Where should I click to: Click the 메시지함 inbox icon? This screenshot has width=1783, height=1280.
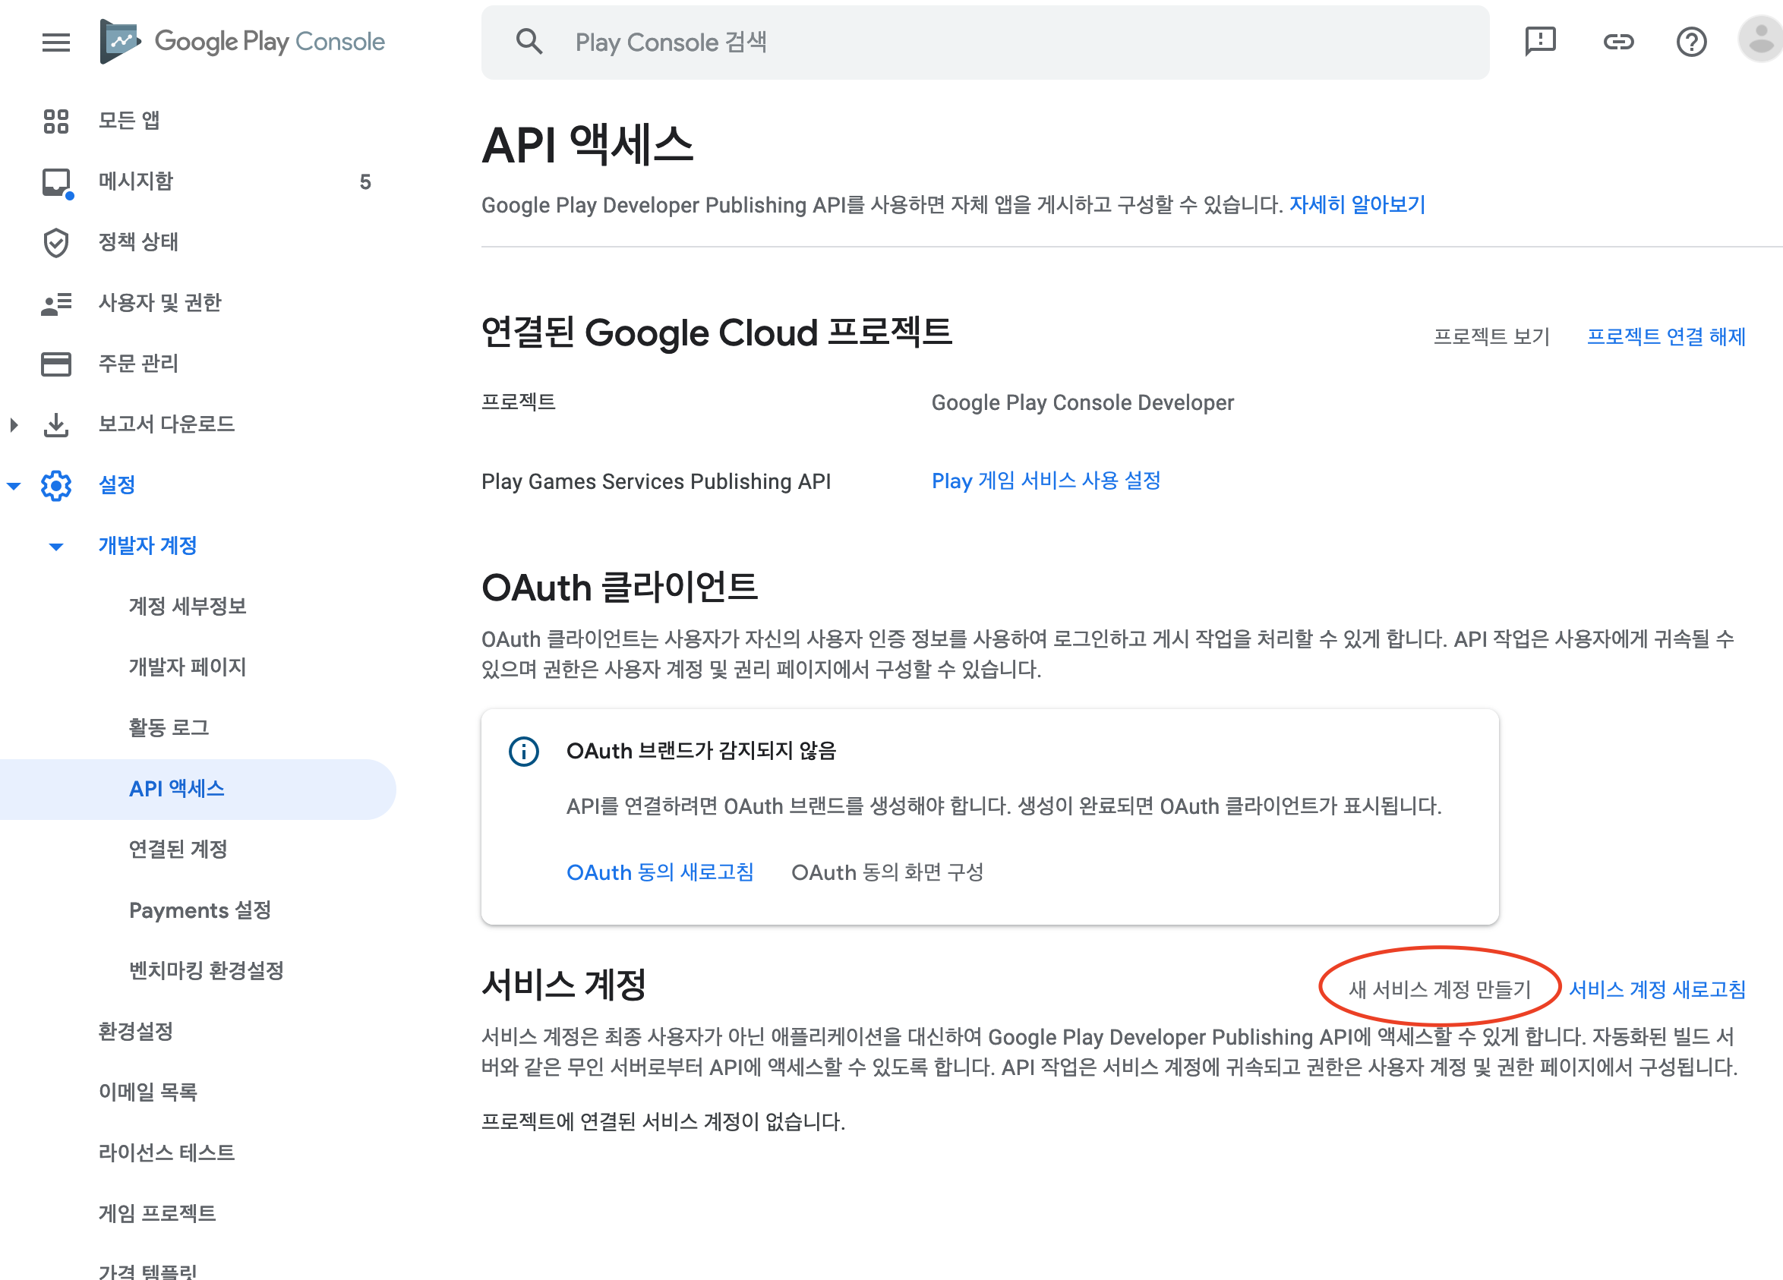(56, 182)
